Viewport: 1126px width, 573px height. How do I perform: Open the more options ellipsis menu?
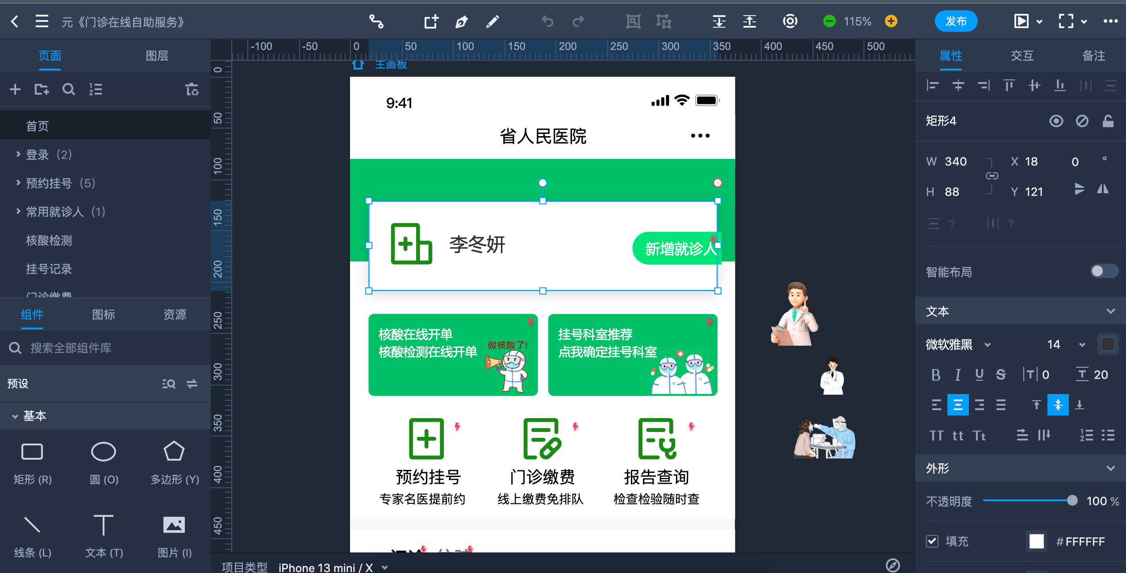[x=1110, y=21]
